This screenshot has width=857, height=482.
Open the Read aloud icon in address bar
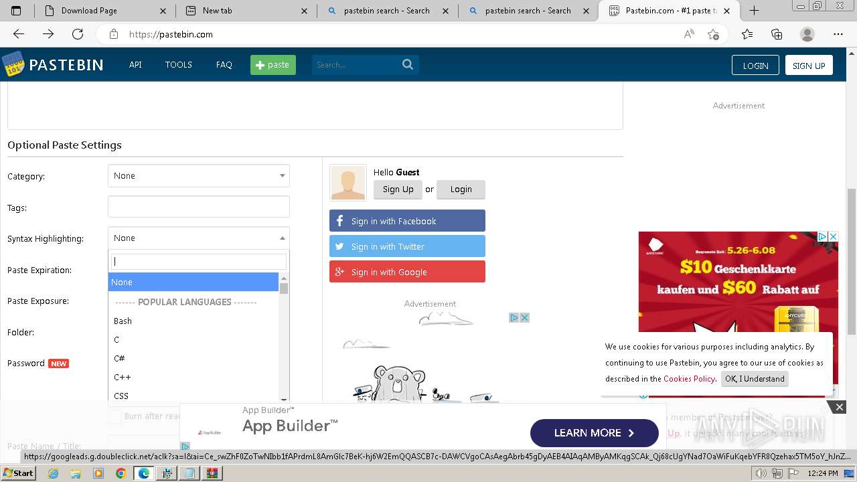coord(689,34)
